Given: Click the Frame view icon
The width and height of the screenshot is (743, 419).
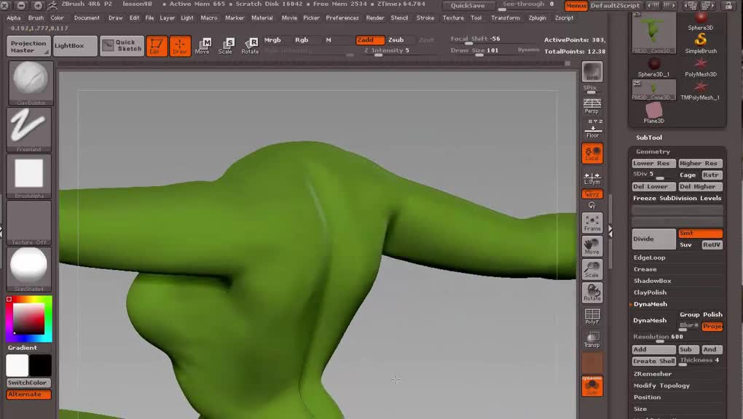Looking at the screenshot, I should point(592,223).
